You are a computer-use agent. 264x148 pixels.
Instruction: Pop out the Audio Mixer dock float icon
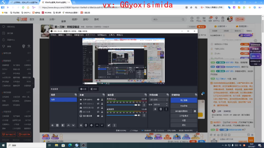click(146, 95)
